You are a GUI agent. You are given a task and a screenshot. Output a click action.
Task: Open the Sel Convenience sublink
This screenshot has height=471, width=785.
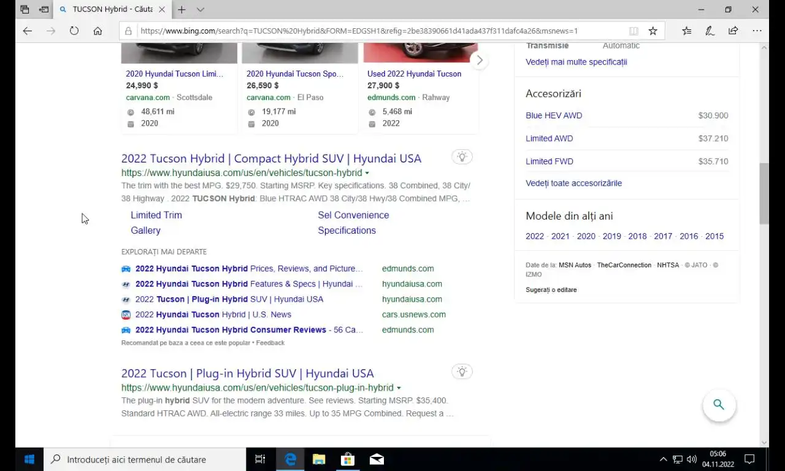pos(353,215)
